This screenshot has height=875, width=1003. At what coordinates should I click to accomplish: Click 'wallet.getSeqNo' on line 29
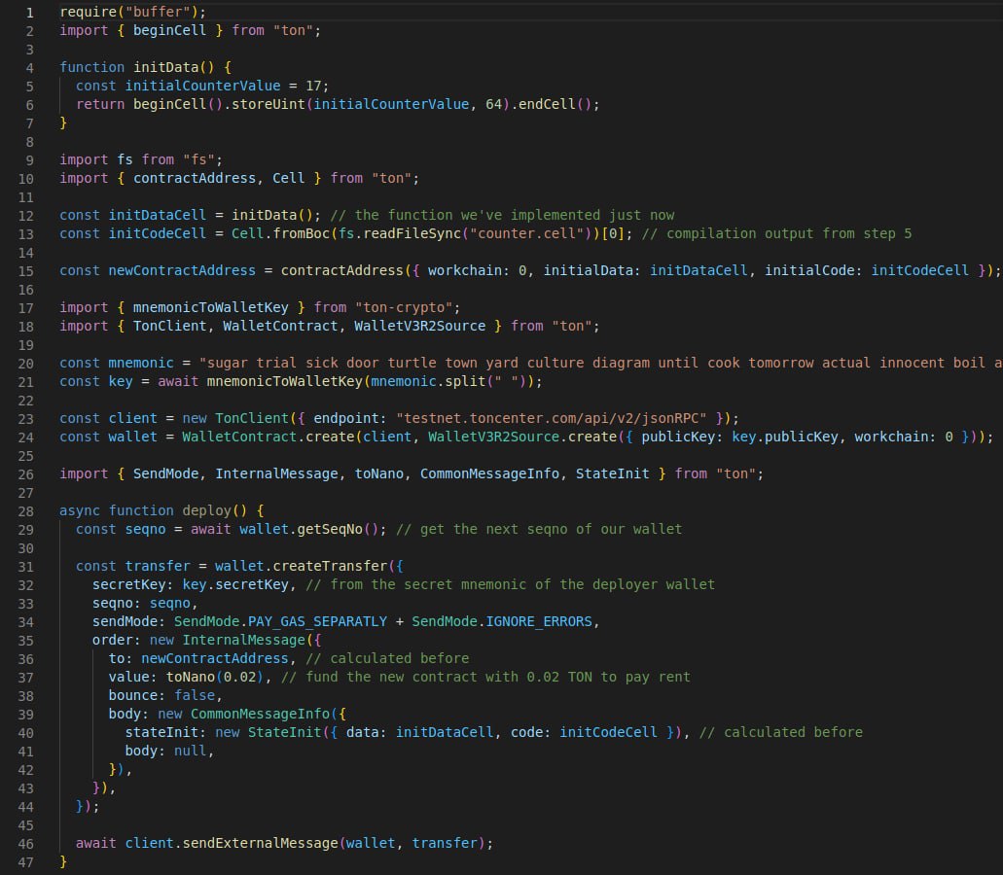(301, 530)
